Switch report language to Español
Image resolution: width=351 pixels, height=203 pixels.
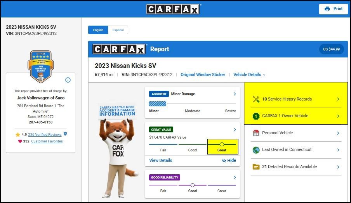[x=118, y=30]
